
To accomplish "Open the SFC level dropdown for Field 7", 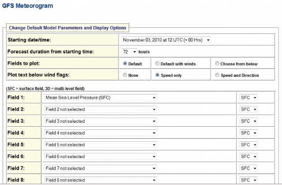I will 249,168.
